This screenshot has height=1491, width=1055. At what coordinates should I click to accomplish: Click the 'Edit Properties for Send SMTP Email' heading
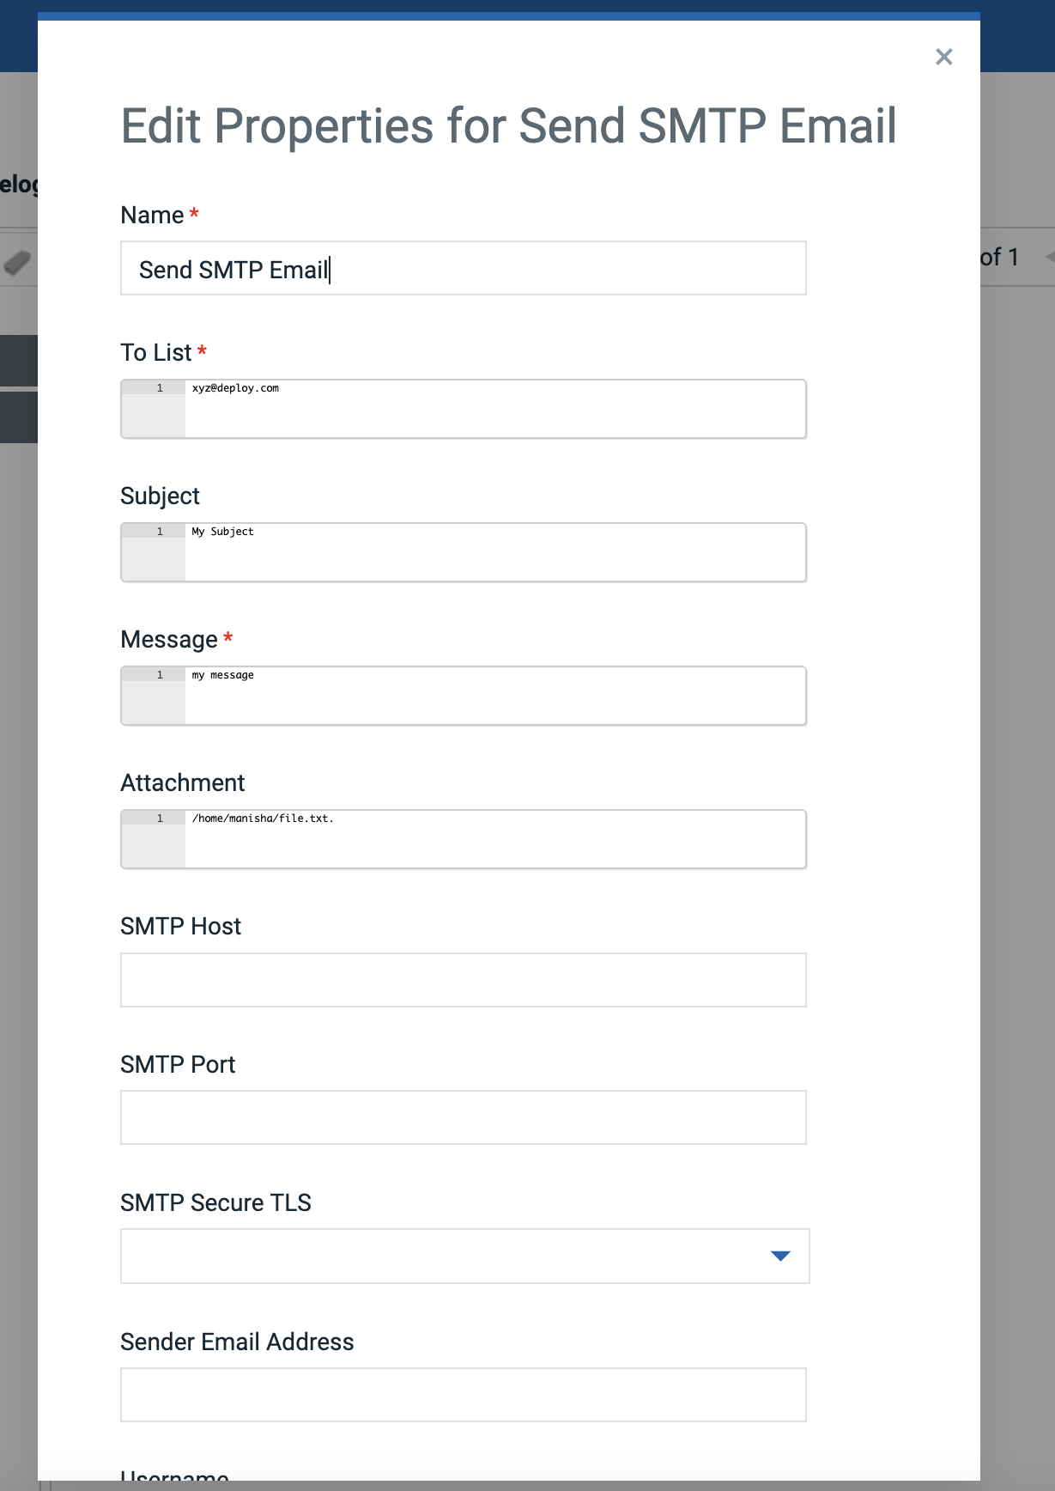point(508,126)
